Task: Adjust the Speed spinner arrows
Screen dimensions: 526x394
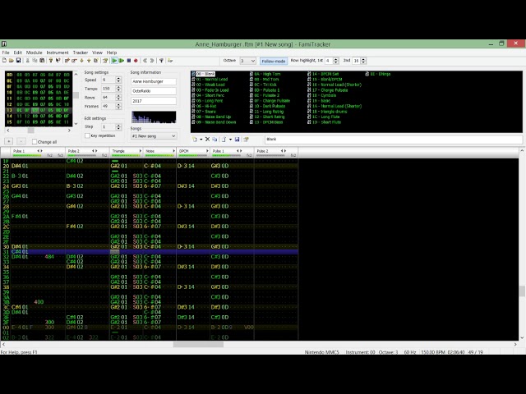Action: click(118, 80)
